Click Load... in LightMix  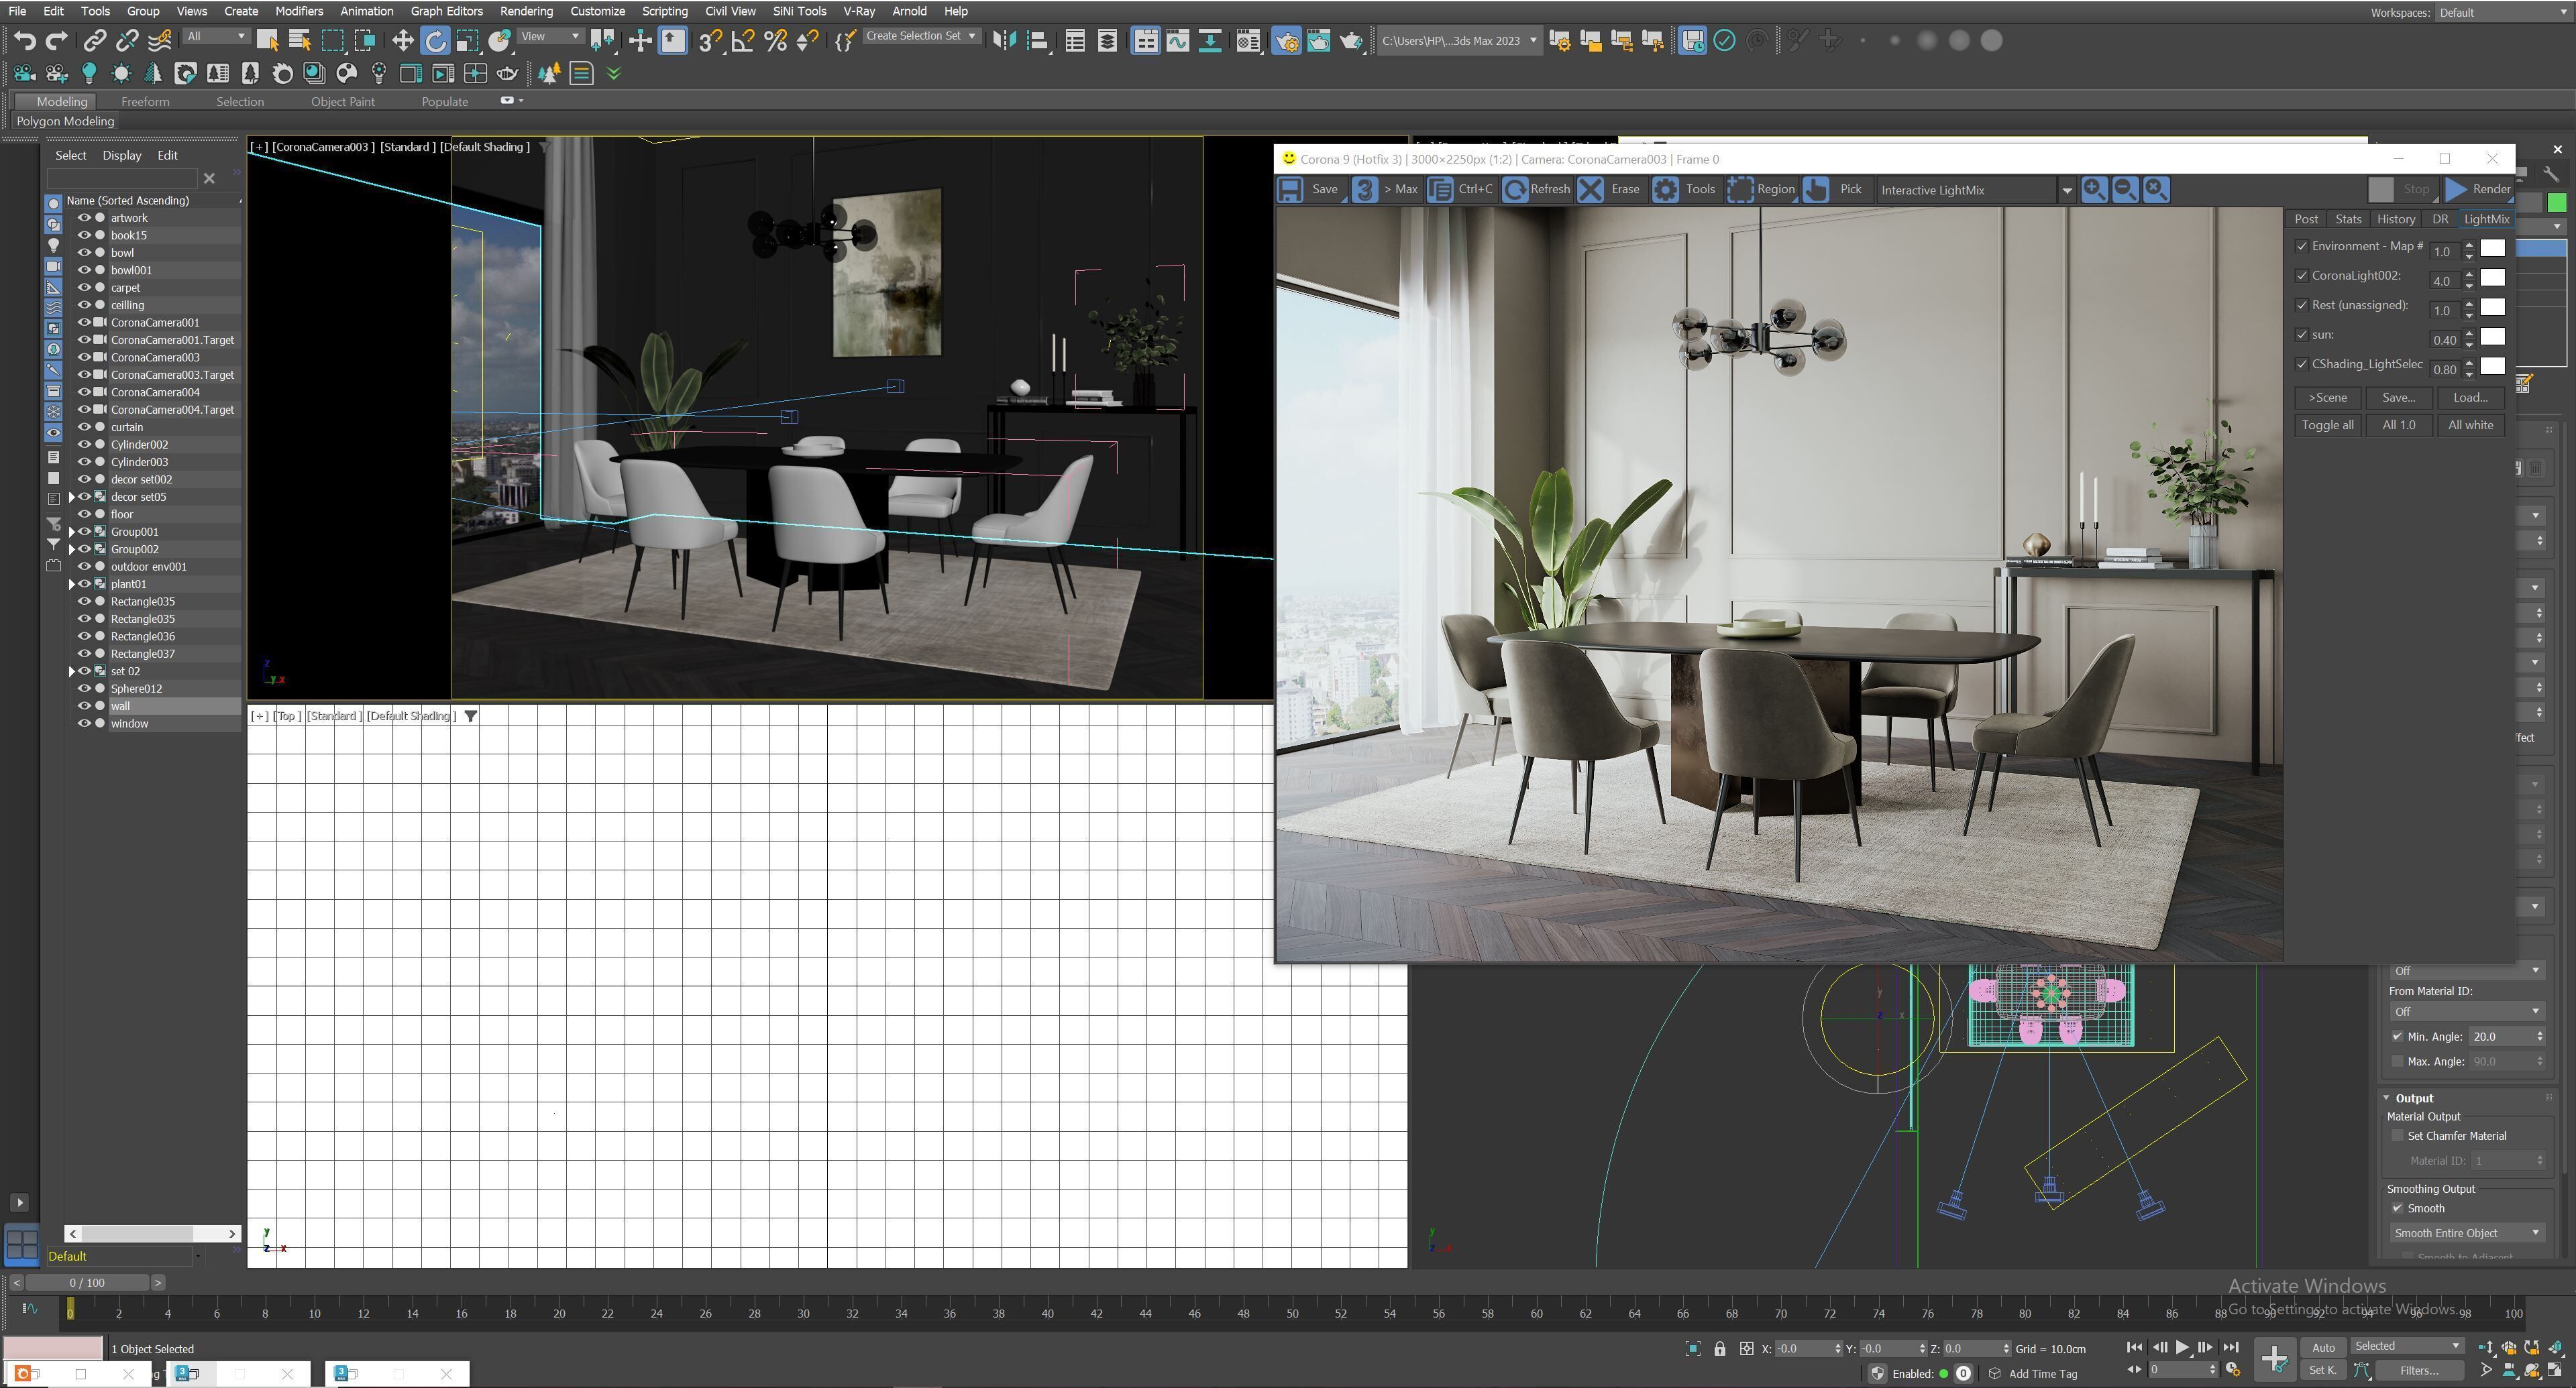[2470, 398]
